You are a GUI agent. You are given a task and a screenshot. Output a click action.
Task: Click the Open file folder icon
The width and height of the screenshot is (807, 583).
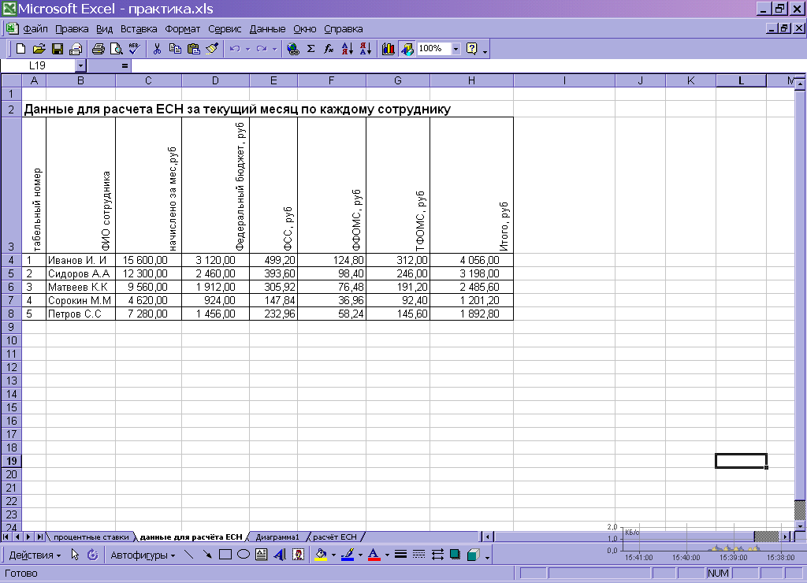tap(39, 49)
